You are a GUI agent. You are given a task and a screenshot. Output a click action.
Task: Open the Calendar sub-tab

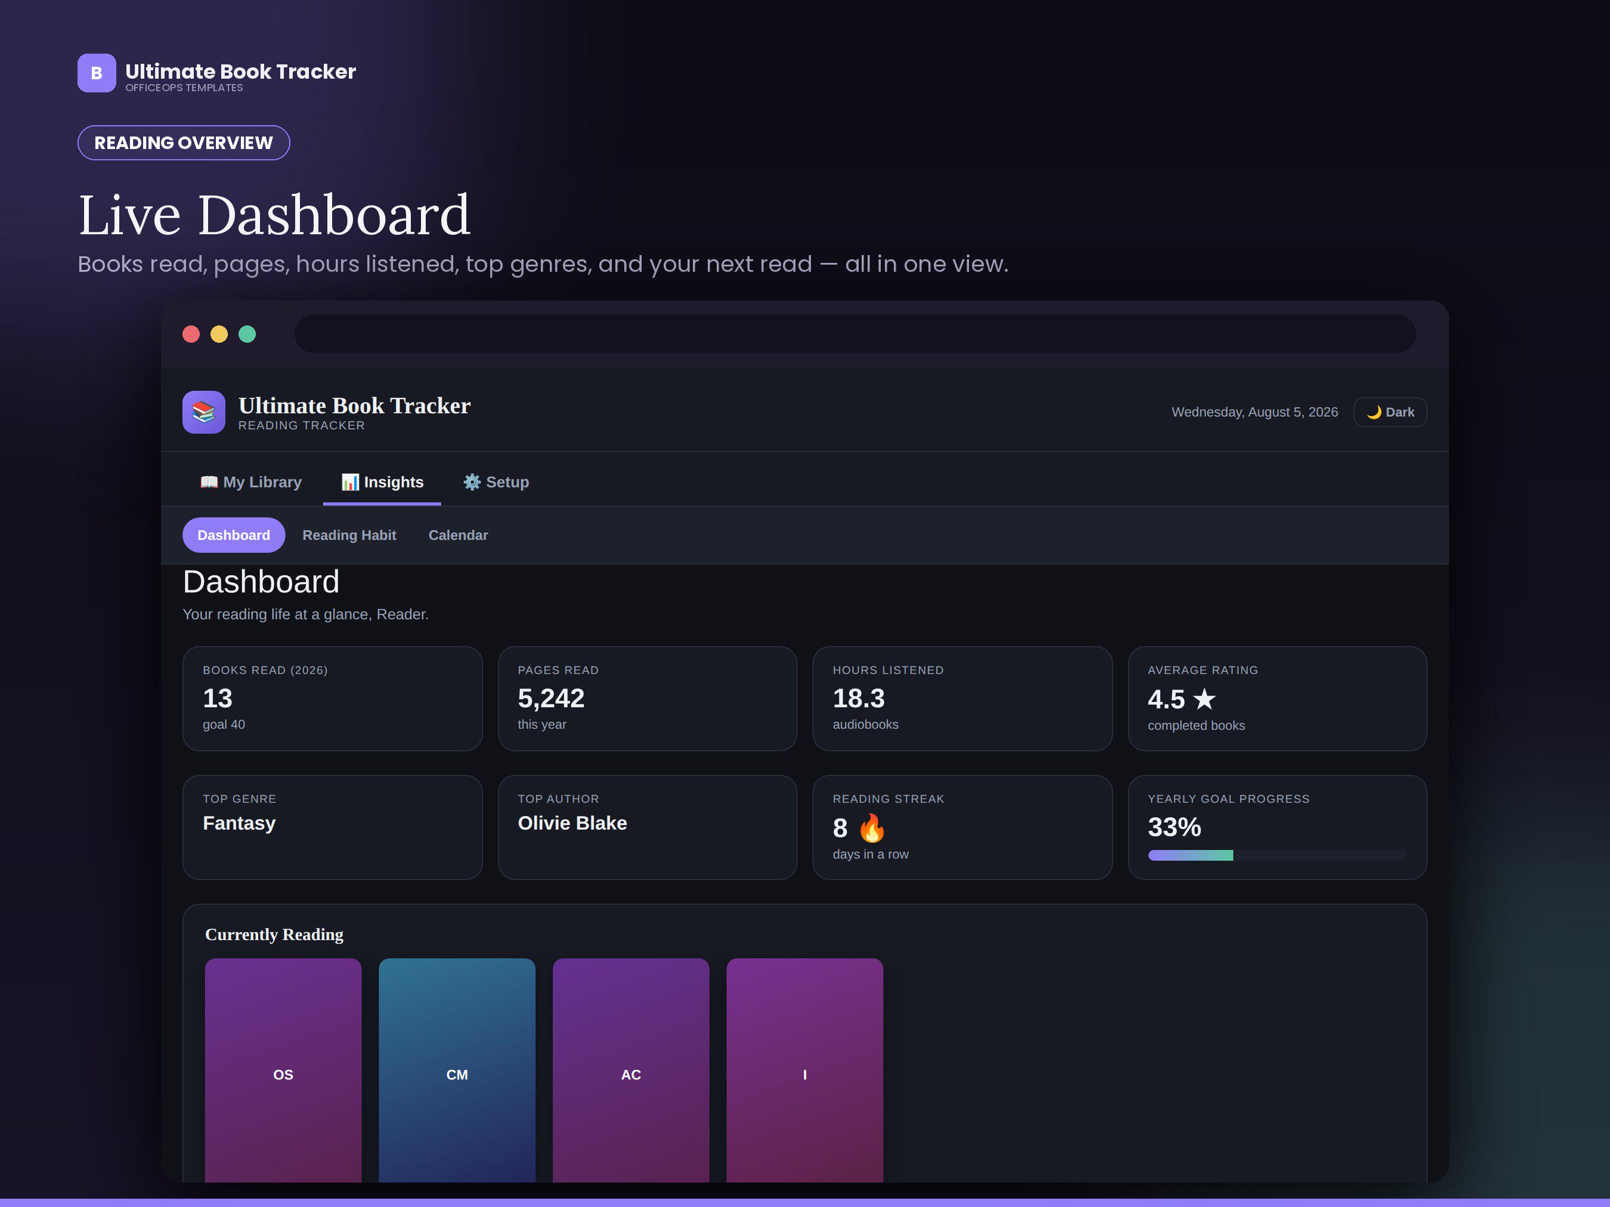(458, 535)
